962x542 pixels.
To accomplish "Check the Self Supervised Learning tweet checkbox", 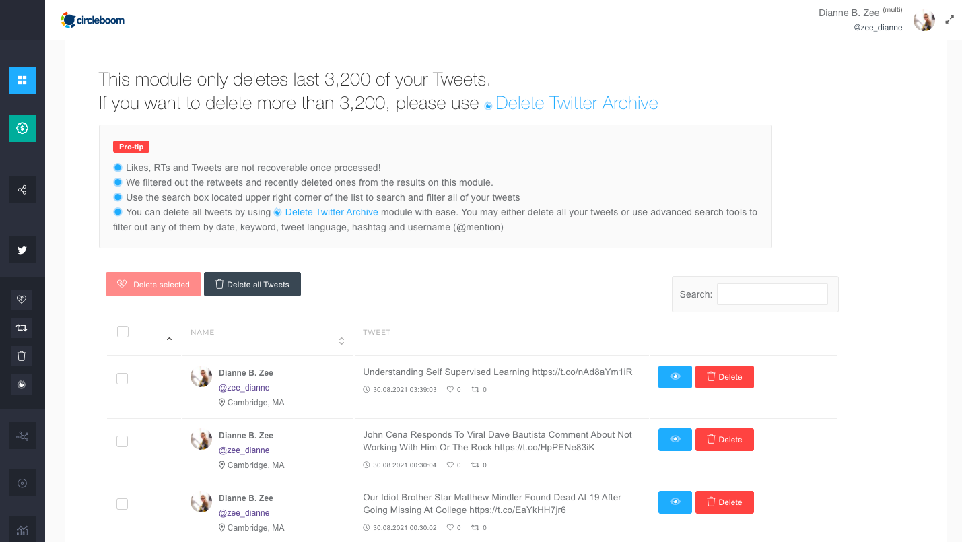I will (122, 378).
